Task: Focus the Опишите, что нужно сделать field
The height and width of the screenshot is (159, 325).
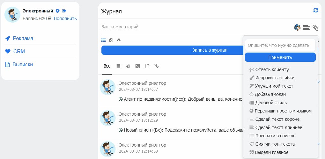Action: [280, 45]
